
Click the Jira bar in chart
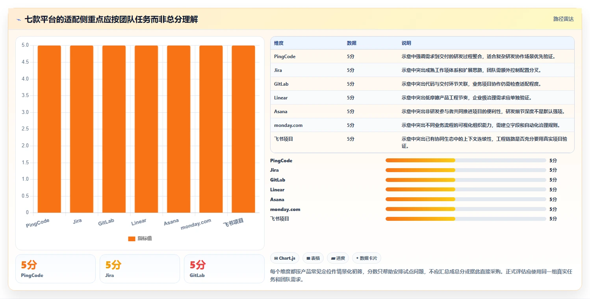pos(82,129)
